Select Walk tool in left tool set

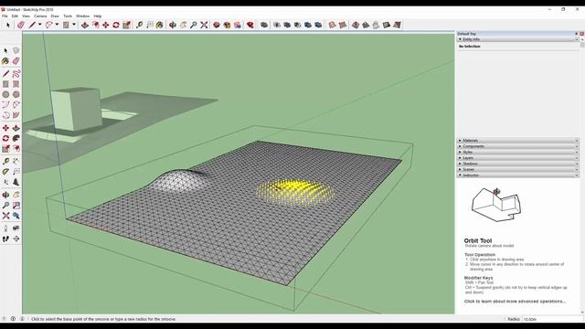pos(5,239)
